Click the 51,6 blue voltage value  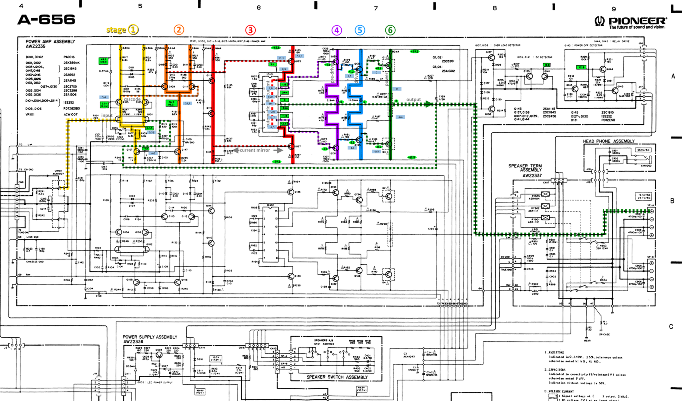pos(299,56)
